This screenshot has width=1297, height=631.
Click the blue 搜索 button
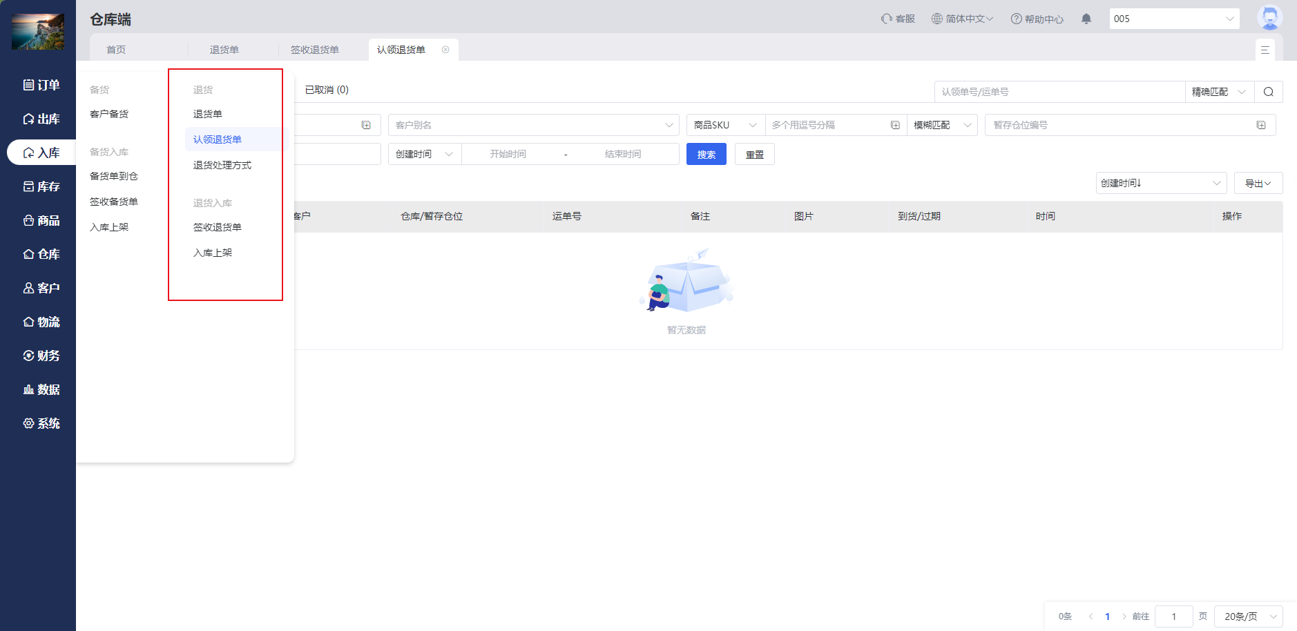pos(706,155)
